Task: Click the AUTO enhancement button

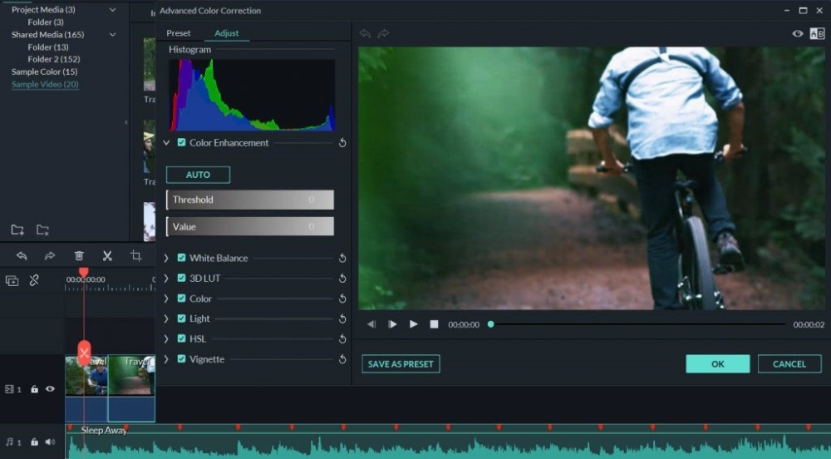Action: (199, 175)
